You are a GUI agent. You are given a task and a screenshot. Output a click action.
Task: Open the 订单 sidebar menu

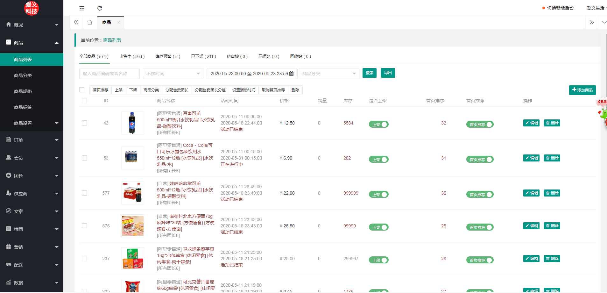point(32,140)
